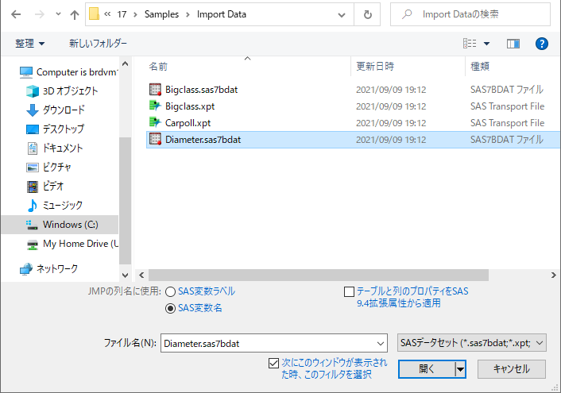Click the キャンセル button
This screenshot has width=561, height=393.
tap(512, 369)
